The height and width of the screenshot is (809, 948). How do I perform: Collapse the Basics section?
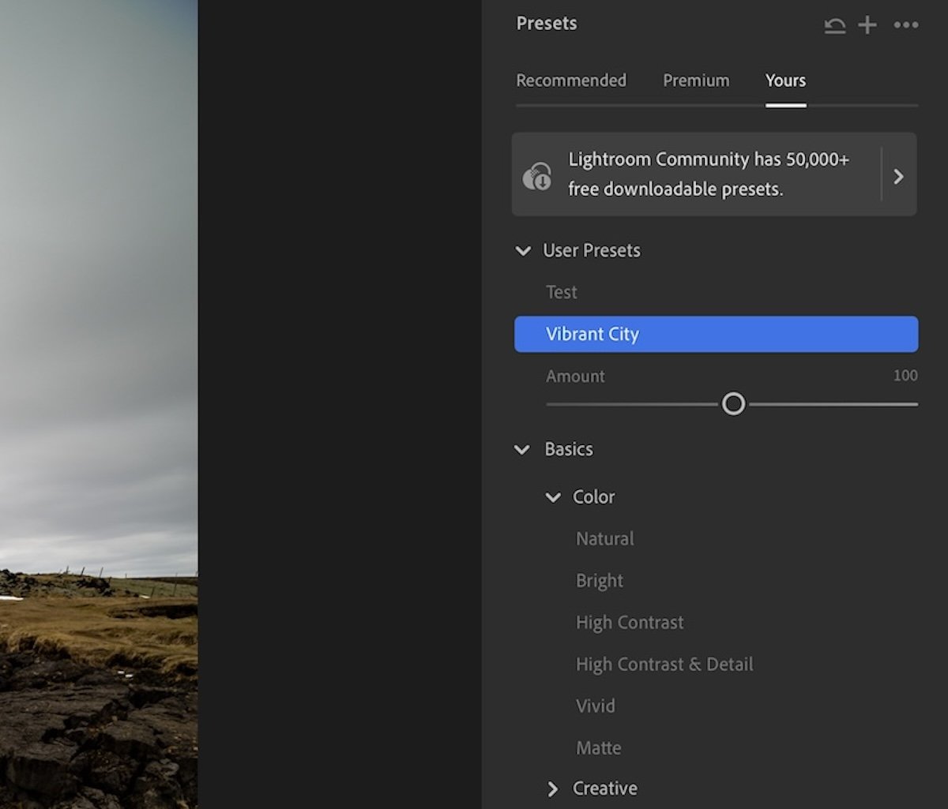[x=521, y=449]
